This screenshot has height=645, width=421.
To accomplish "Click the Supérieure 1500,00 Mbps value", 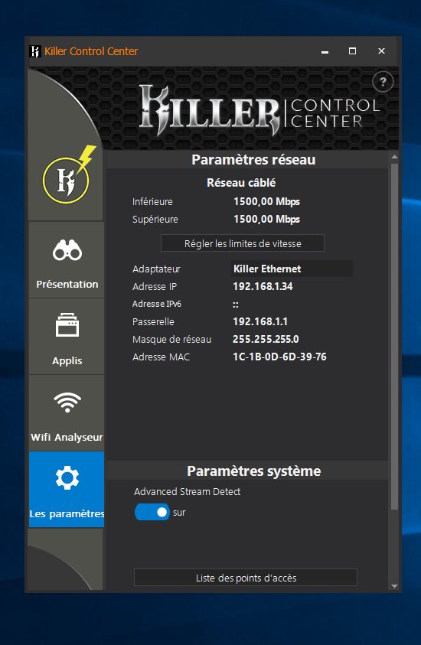I will click(266, 219).
